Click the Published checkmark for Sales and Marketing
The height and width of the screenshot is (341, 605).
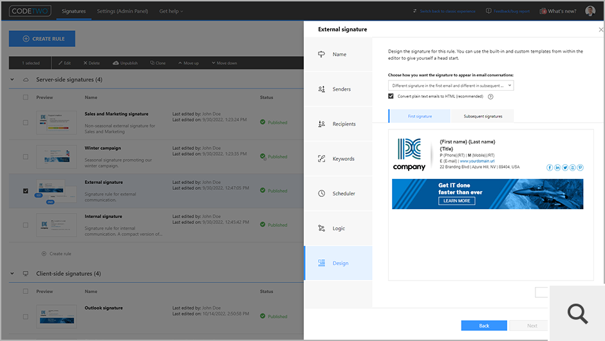tap(263, 122)
